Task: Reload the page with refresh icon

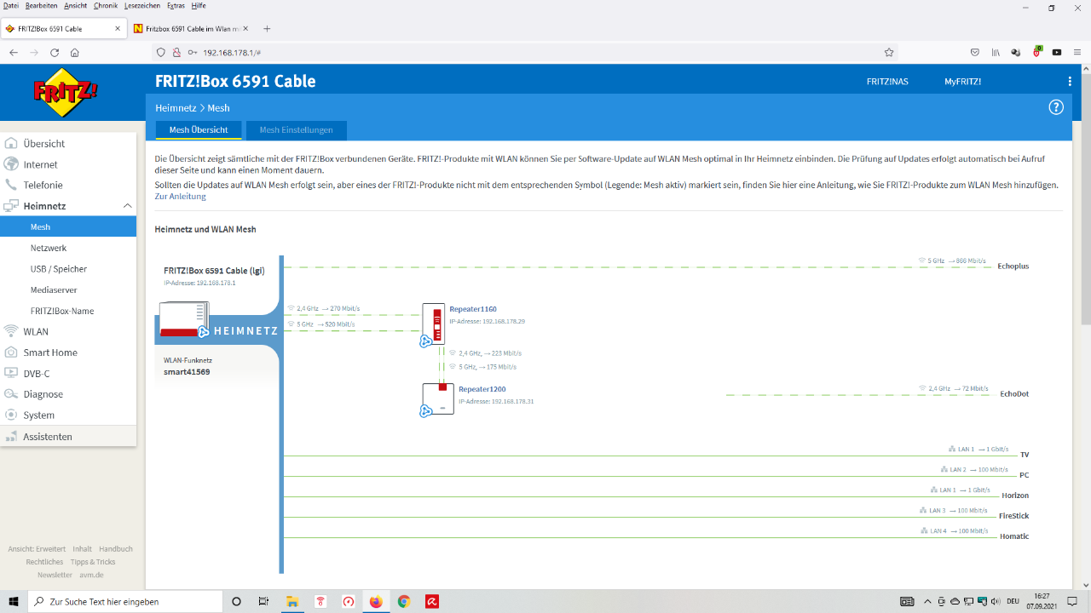Action: click(55, 52)
